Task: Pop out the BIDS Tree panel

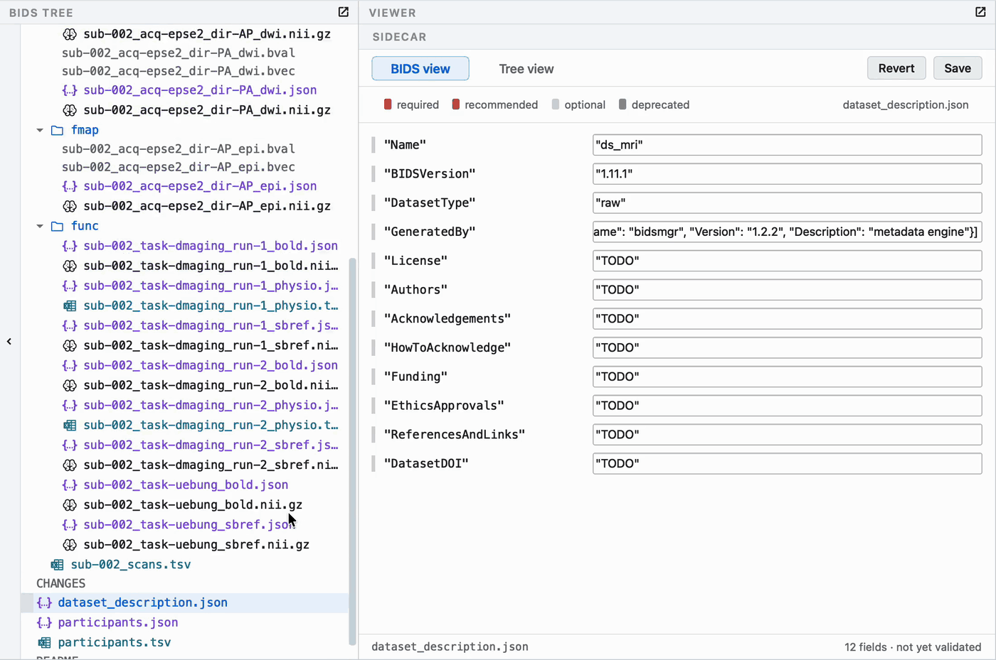Action: pos(344,12)
